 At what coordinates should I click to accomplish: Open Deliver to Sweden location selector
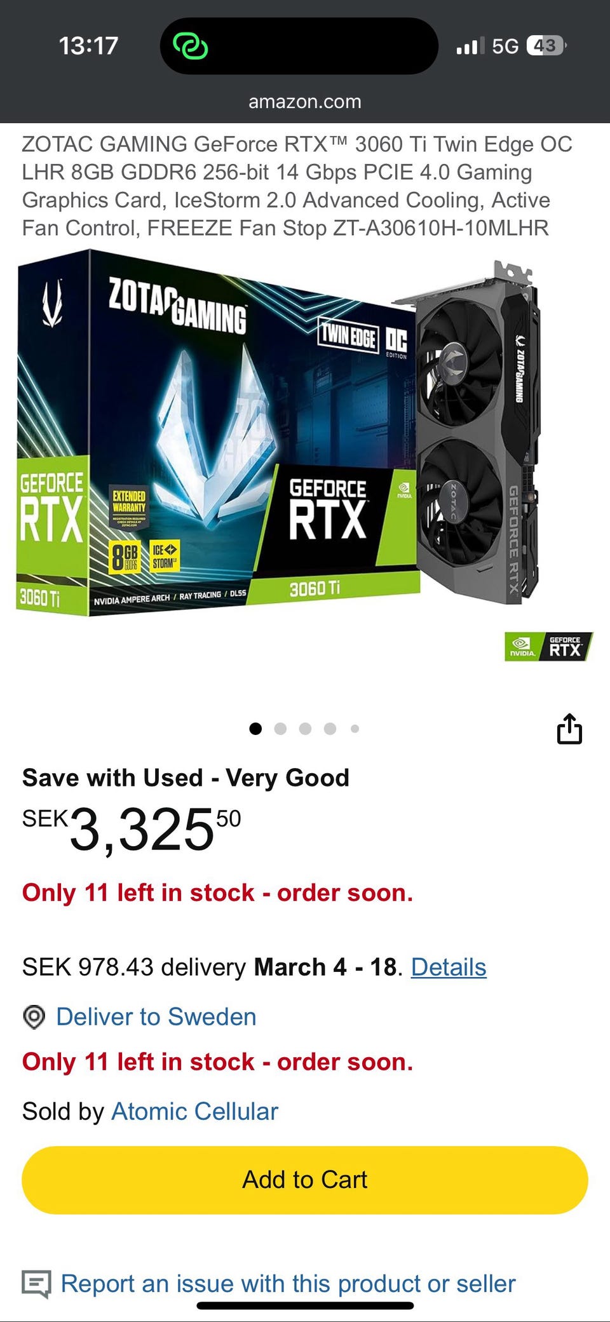pos(156,1017)
